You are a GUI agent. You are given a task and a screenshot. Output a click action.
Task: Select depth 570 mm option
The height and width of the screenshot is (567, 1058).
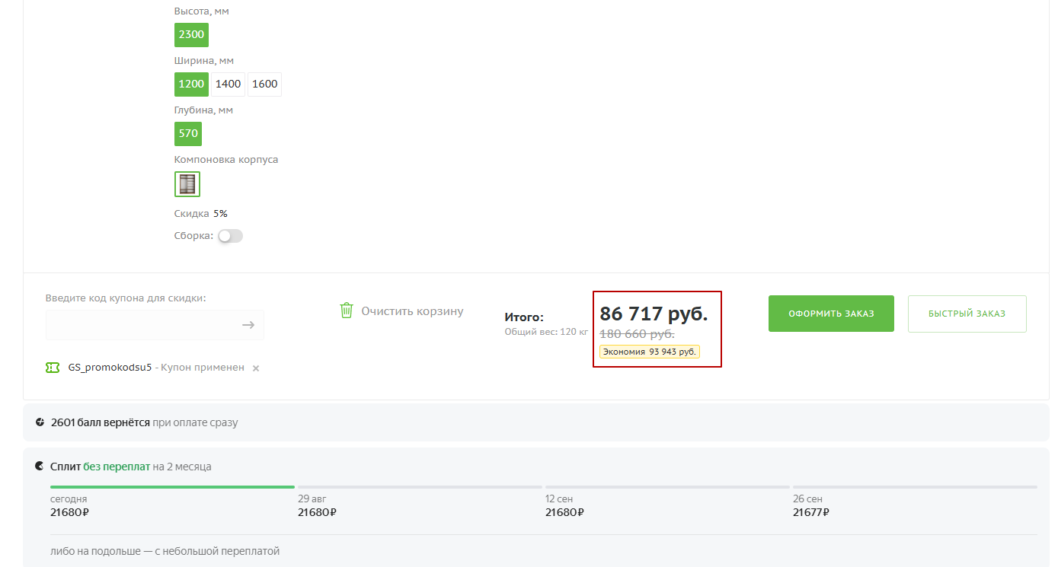pyautogui.click(x=188, y=133)
